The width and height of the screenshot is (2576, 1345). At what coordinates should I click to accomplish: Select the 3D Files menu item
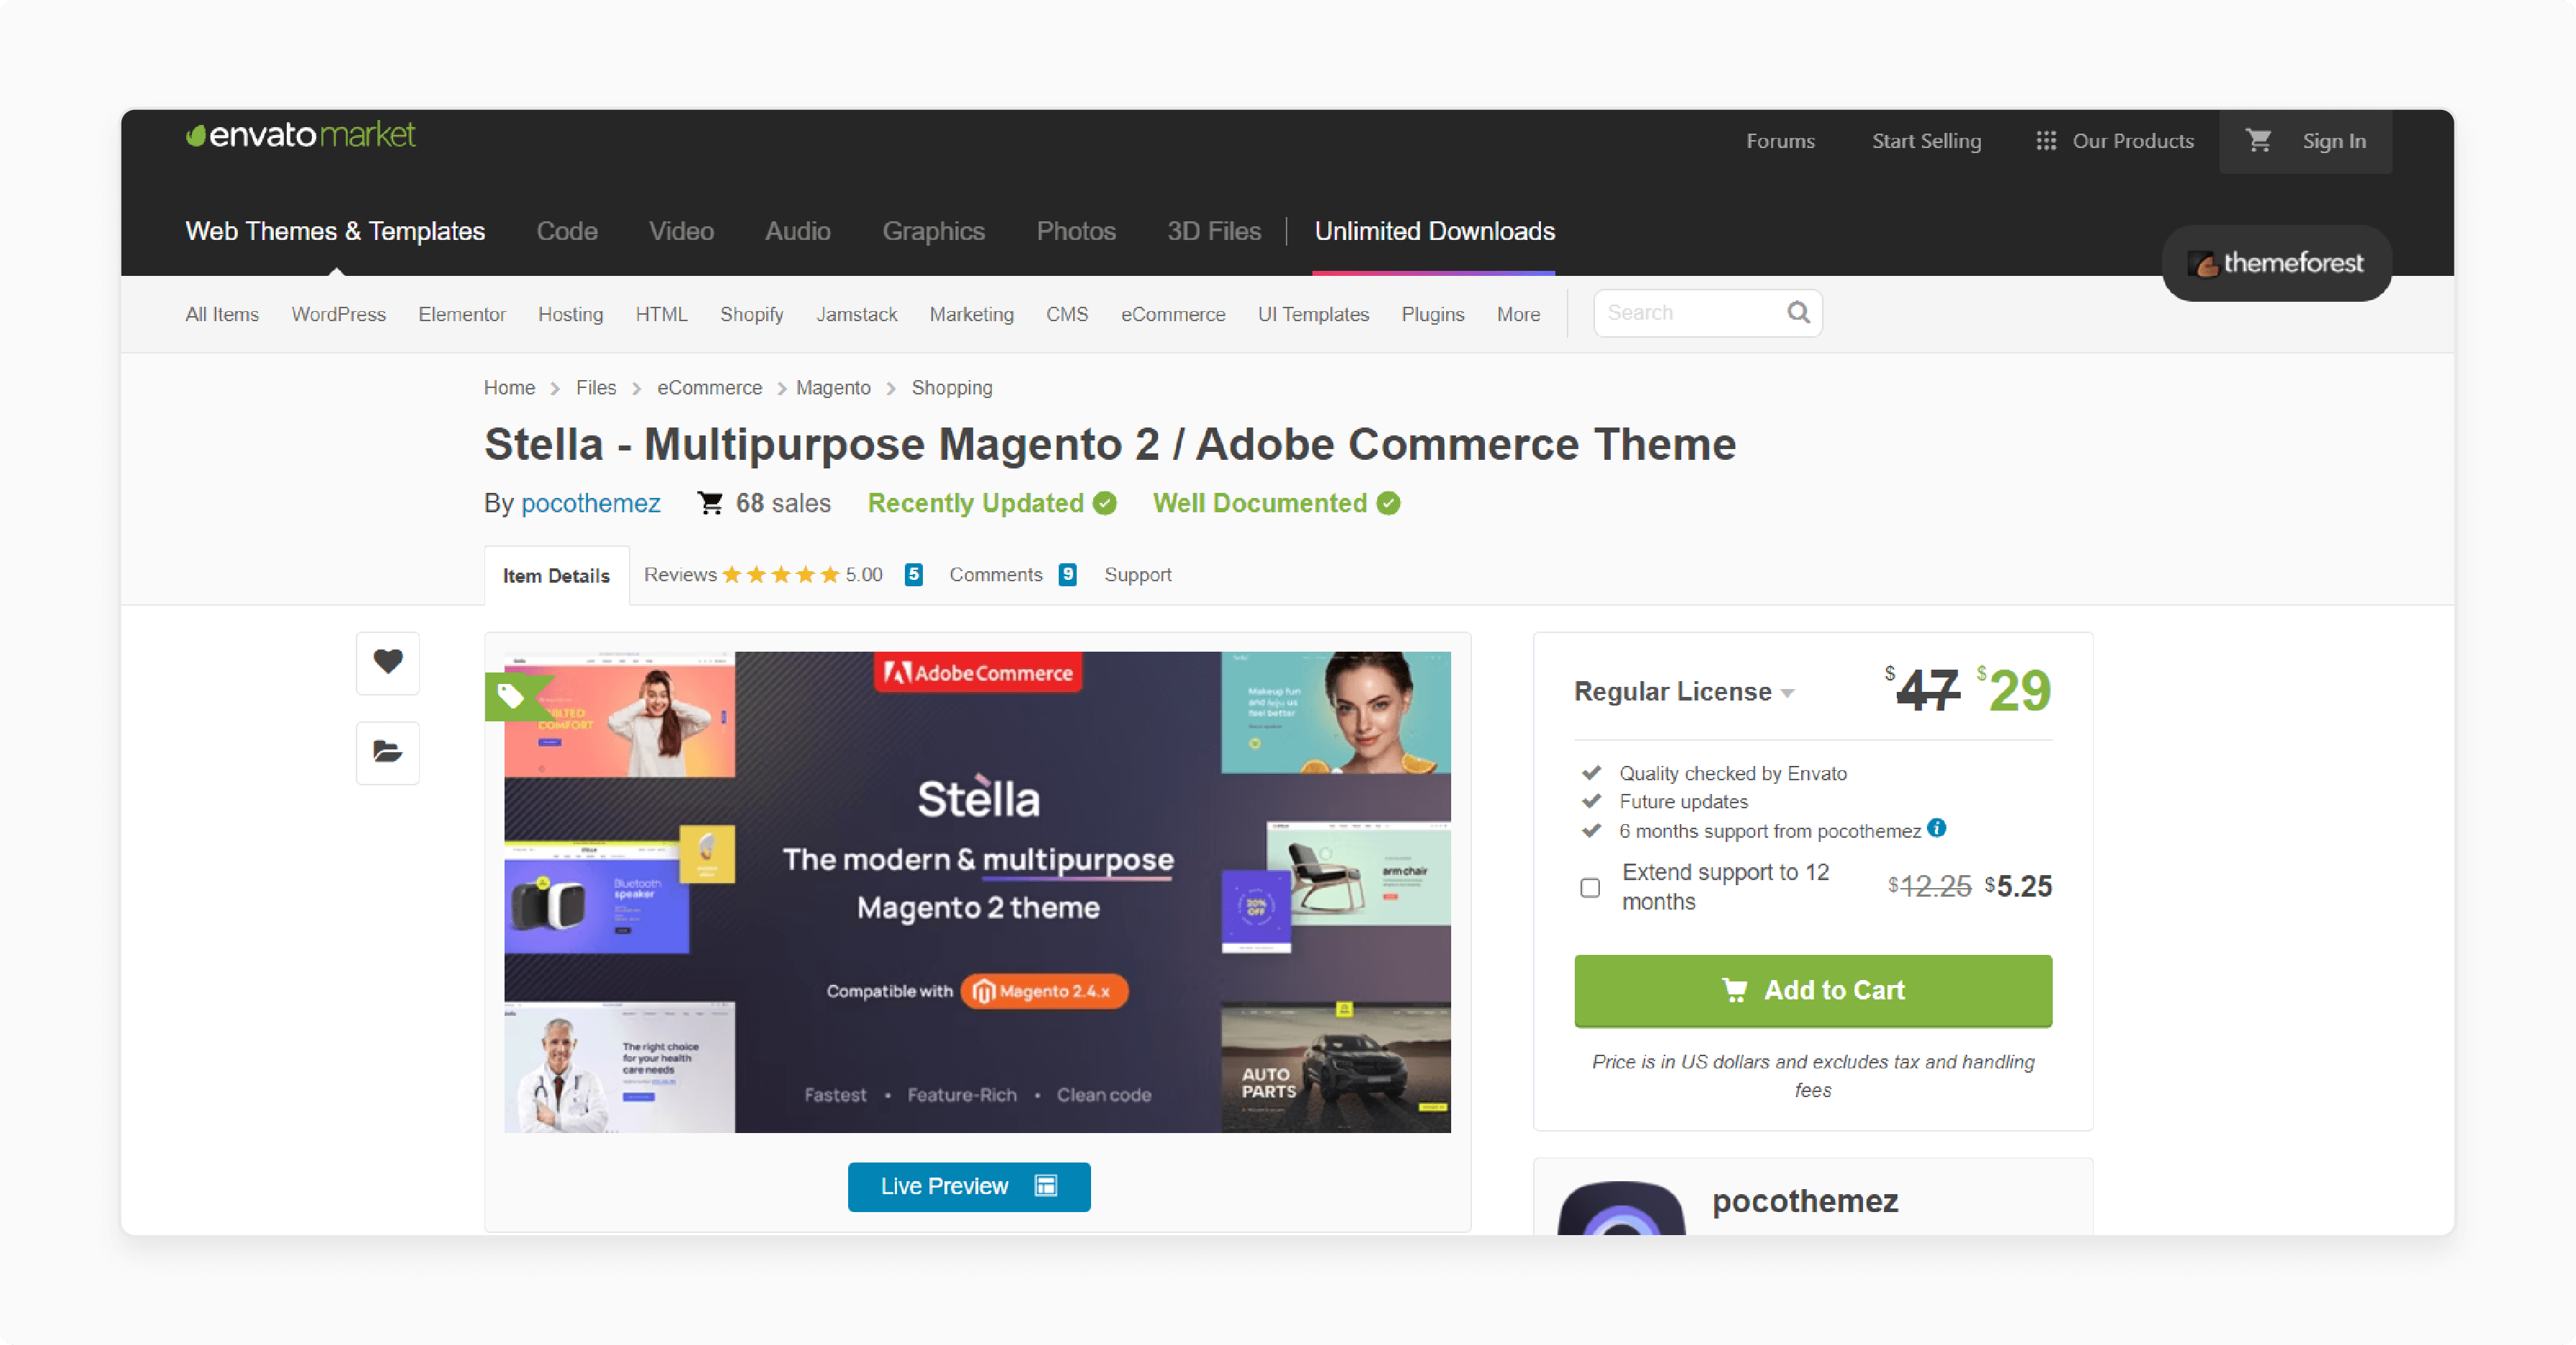[x=1214, y=231]
